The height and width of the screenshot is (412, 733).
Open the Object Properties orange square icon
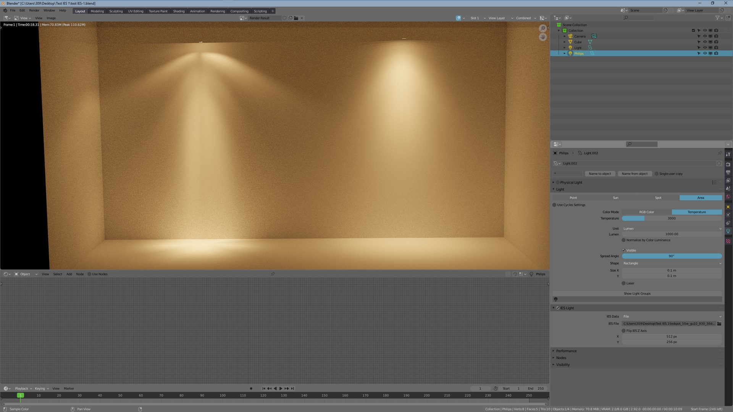728,207
